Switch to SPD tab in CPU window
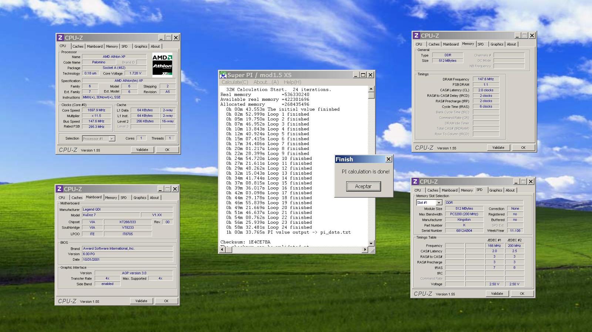 coord(125,47)
